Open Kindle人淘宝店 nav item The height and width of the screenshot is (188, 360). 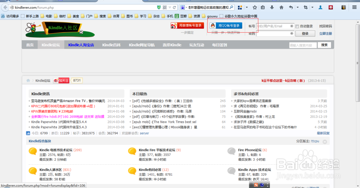coord(81,45)
